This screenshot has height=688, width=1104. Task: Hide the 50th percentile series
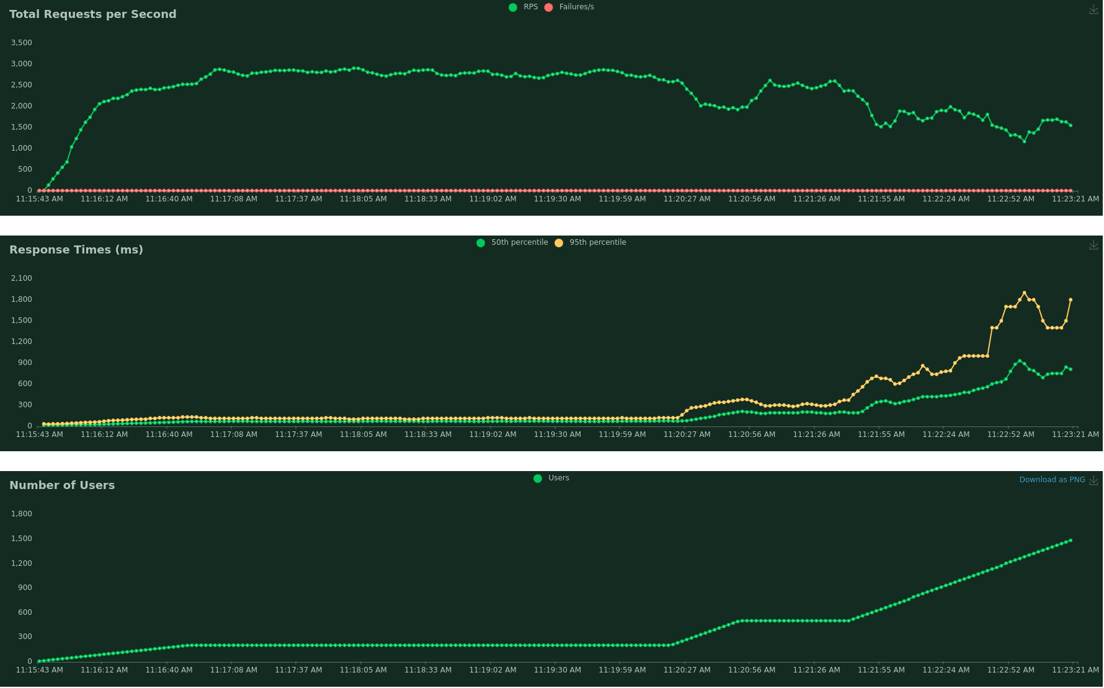coord(512,242)
